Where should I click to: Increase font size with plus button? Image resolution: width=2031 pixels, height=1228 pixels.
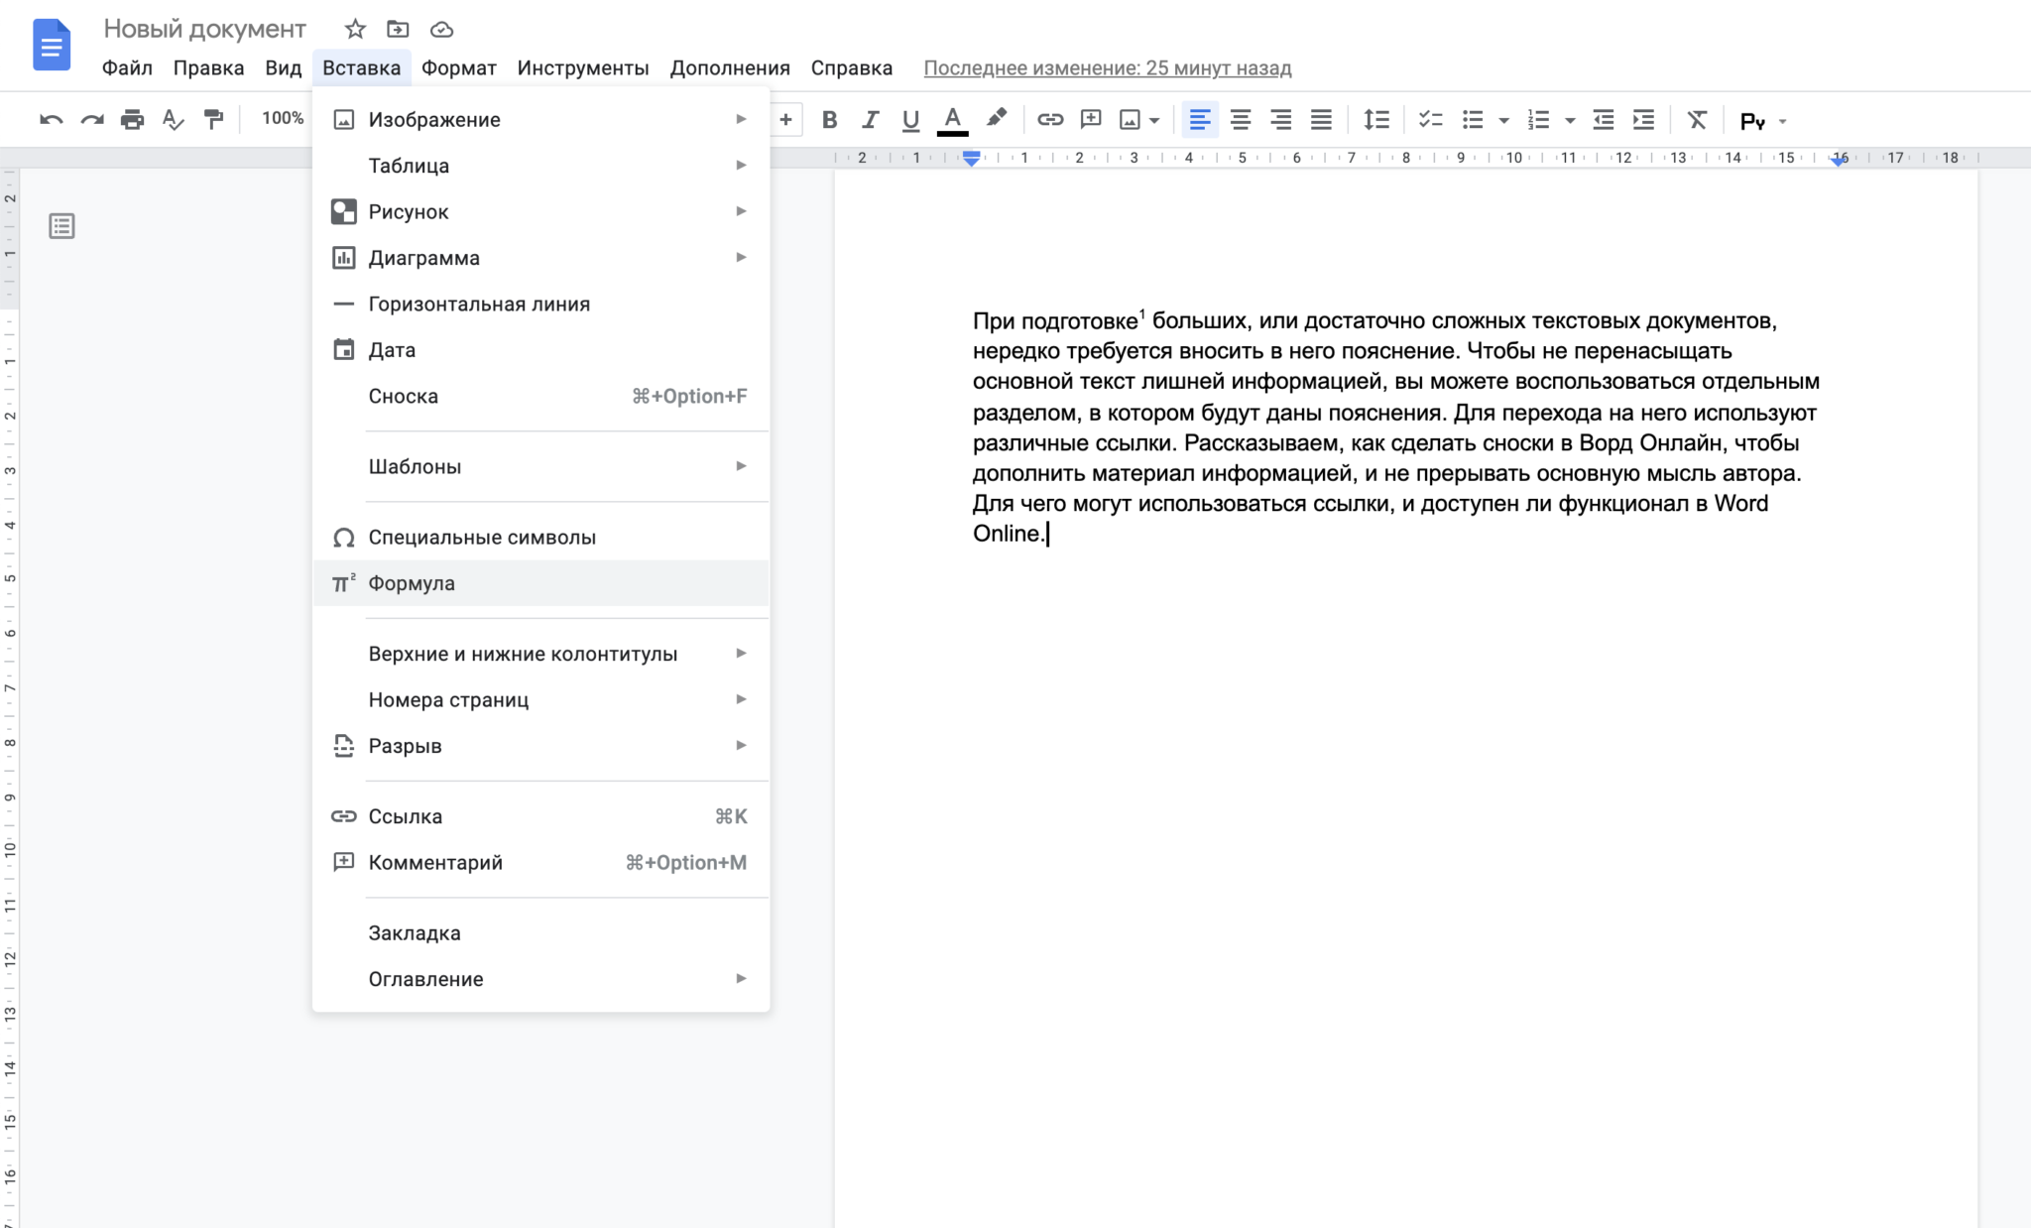point(785,120)
